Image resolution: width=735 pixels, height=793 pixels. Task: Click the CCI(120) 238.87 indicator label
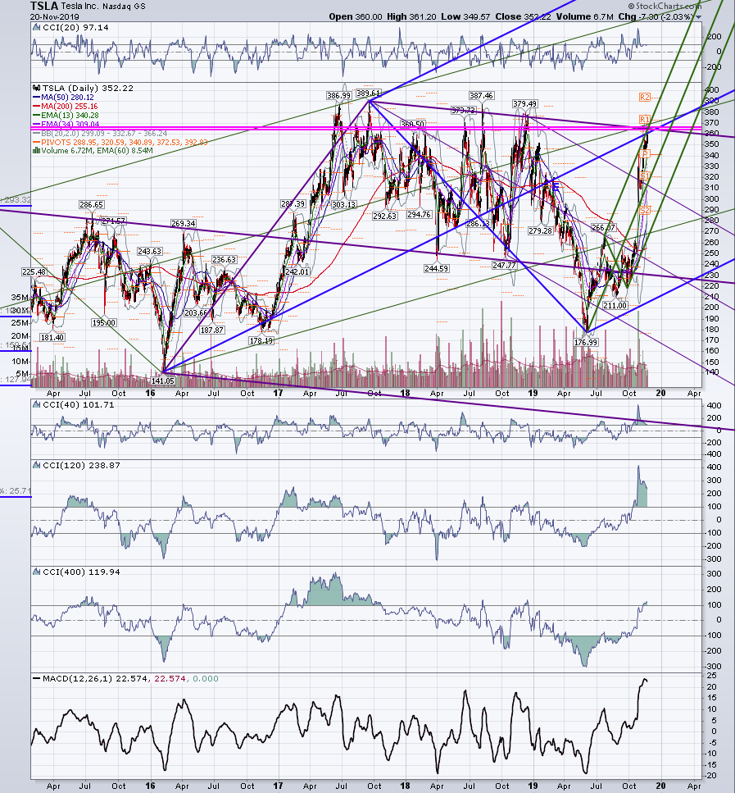click(x=82, y=465)
